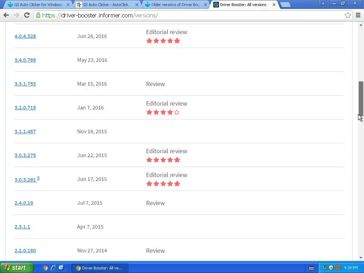Select the 'Driver Booster: All versions' tab
The width and height of the screenshot is (364, 273).
(244, 5)
